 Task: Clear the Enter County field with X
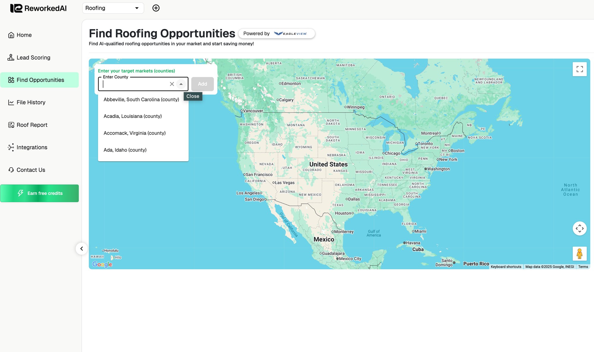(172, 84)
